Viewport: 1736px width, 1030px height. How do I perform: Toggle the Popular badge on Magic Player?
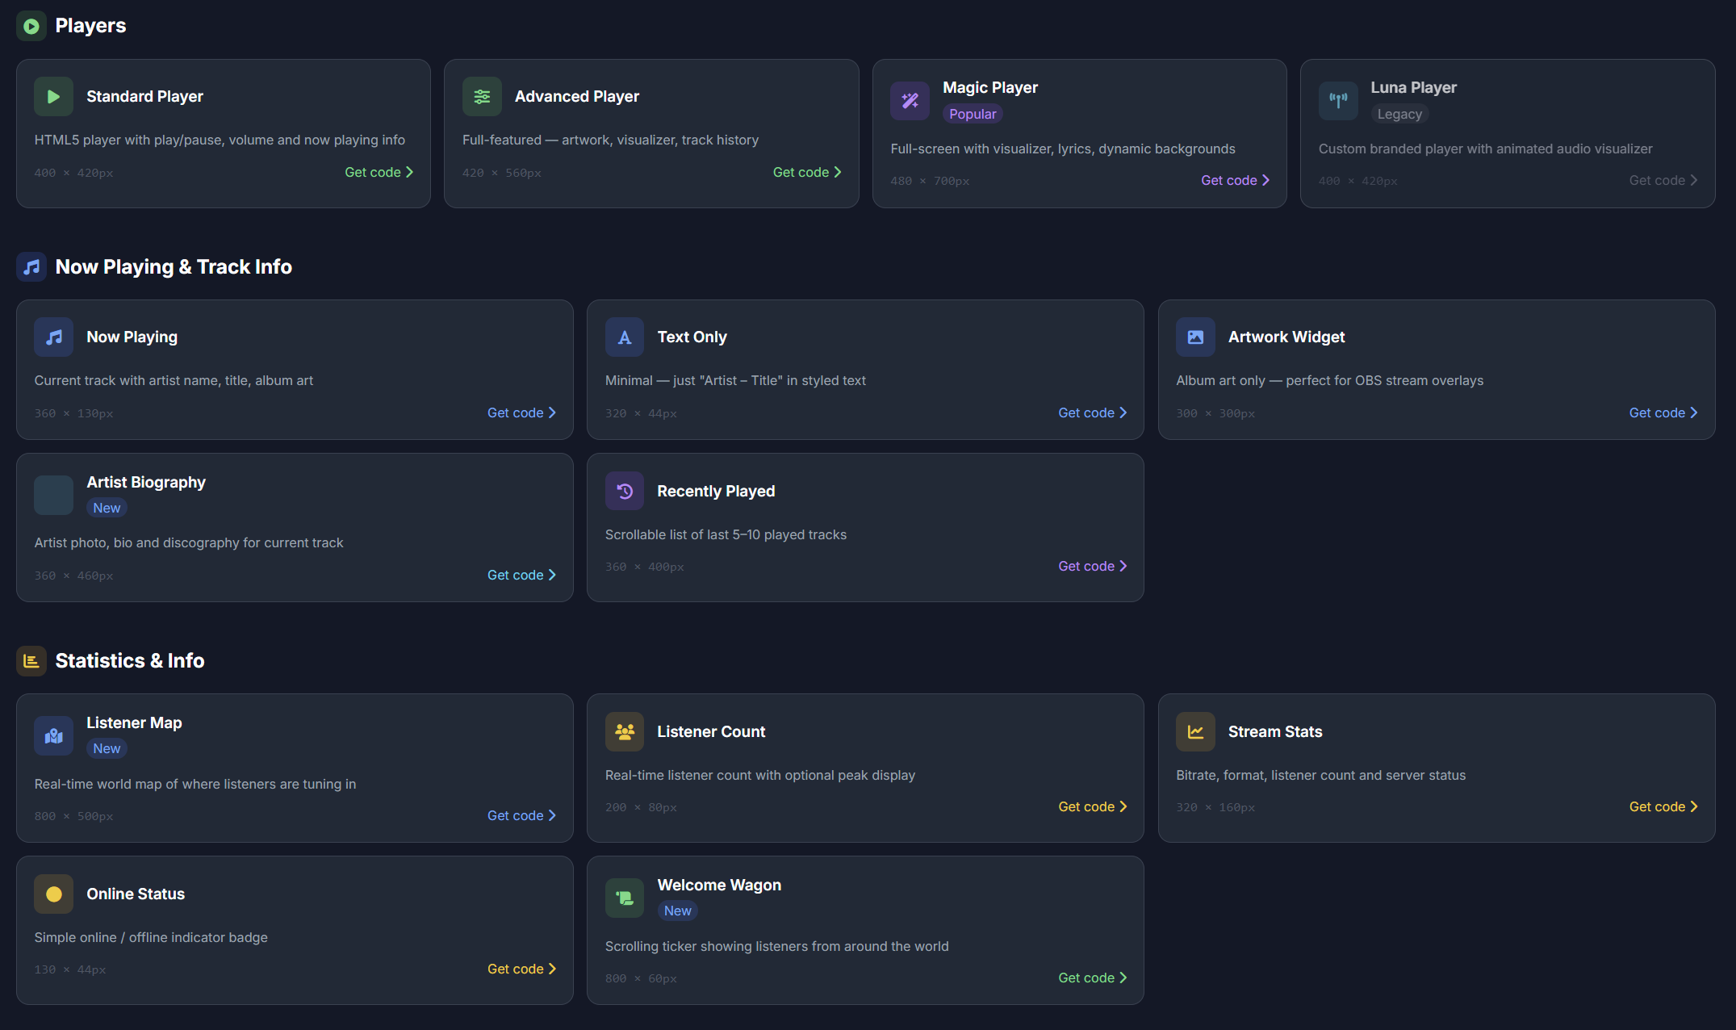[973, 114]
